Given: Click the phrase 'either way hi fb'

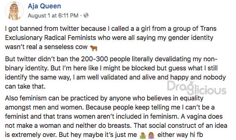Looking at the screenshot, I should (180, 135).
